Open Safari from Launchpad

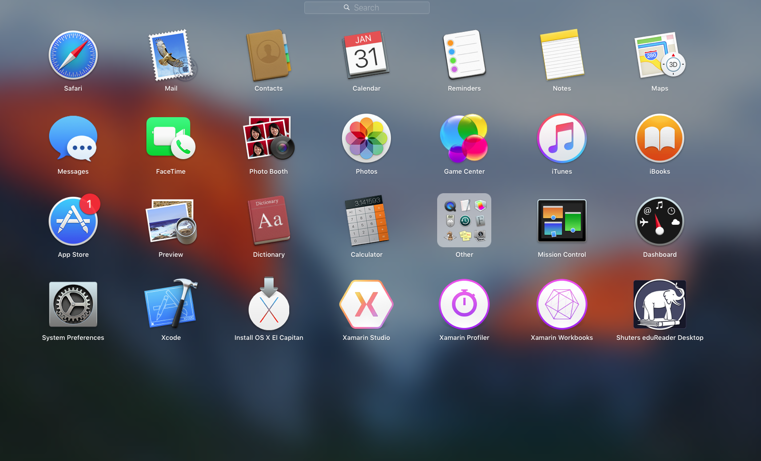[x=73, y=55]
